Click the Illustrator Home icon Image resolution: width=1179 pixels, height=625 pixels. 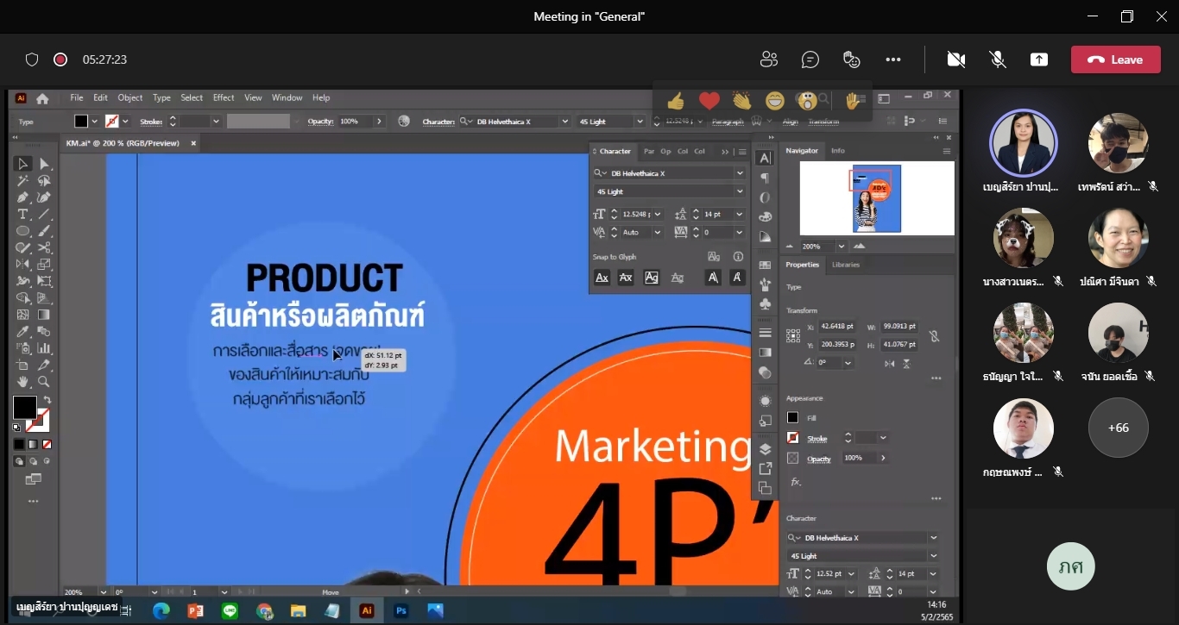41,98
